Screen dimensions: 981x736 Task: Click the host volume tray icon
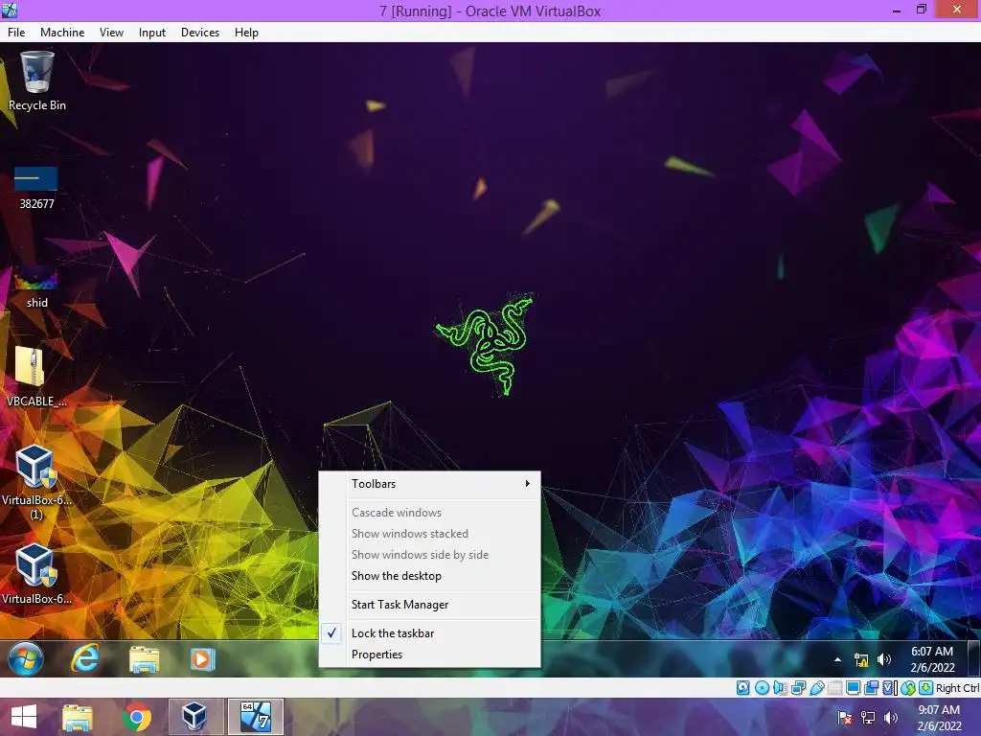pyautogui.click(x=890, y=717)
